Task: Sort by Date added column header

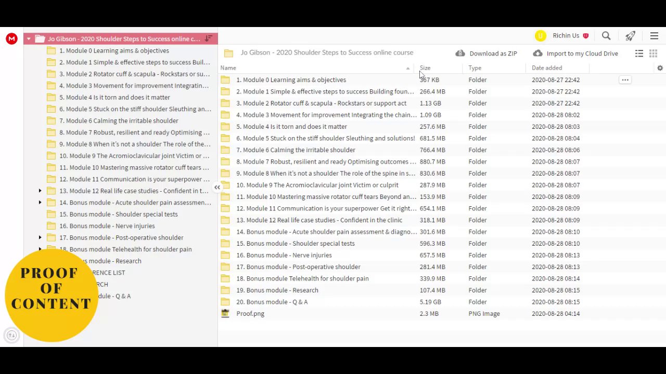Action: pyautogui.click(x=547, y=68)
